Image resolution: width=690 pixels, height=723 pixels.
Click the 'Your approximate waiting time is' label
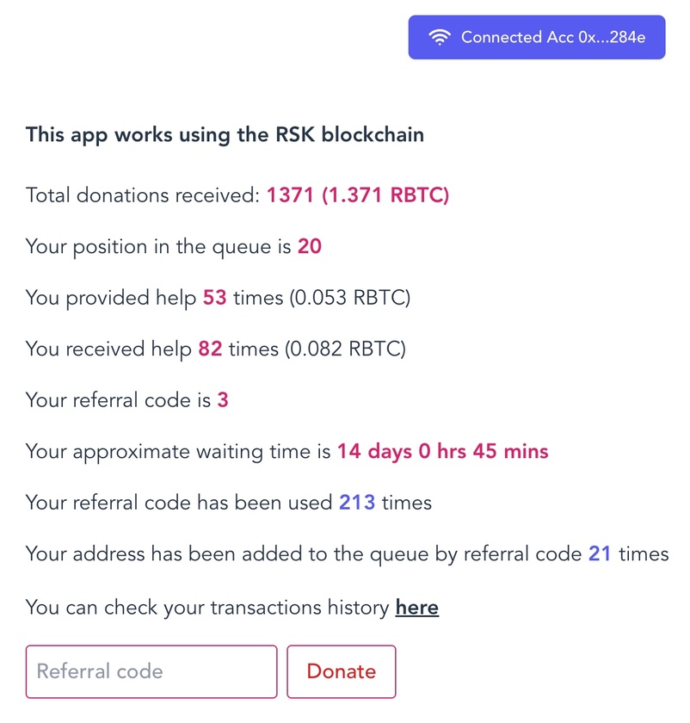(178, 452)
